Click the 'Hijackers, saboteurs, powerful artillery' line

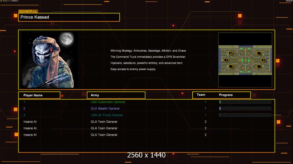(147, 63)
